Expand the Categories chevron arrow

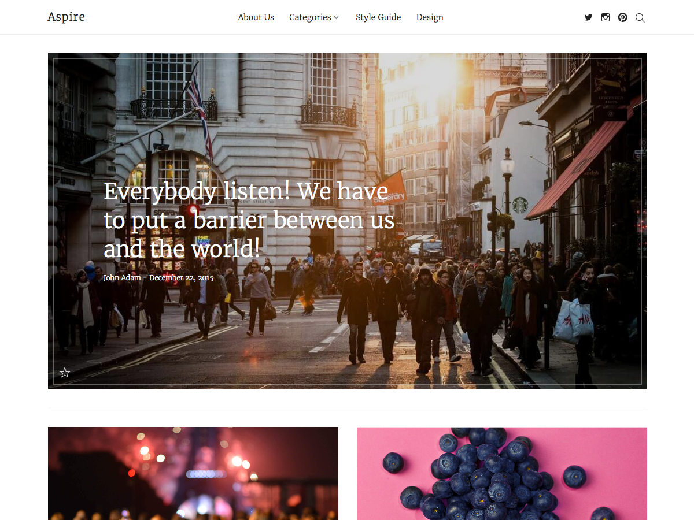(336, 18)
